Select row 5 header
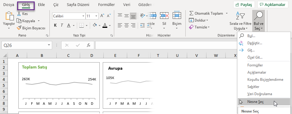292x114 pixels. click(4, 85)
